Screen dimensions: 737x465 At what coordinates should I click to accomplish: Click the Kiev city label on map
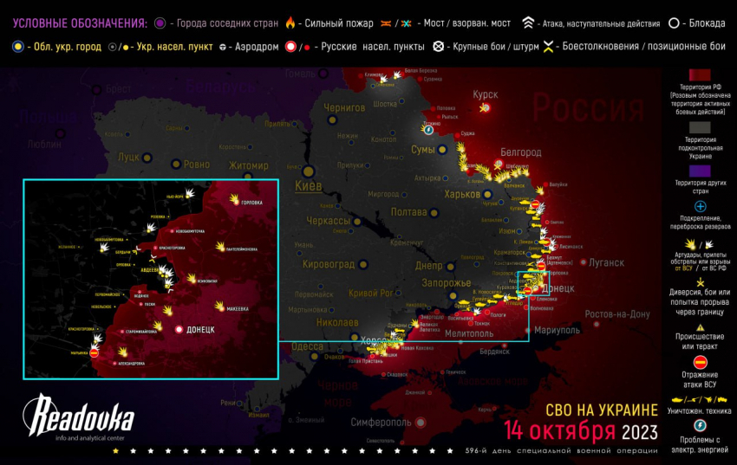309,186
